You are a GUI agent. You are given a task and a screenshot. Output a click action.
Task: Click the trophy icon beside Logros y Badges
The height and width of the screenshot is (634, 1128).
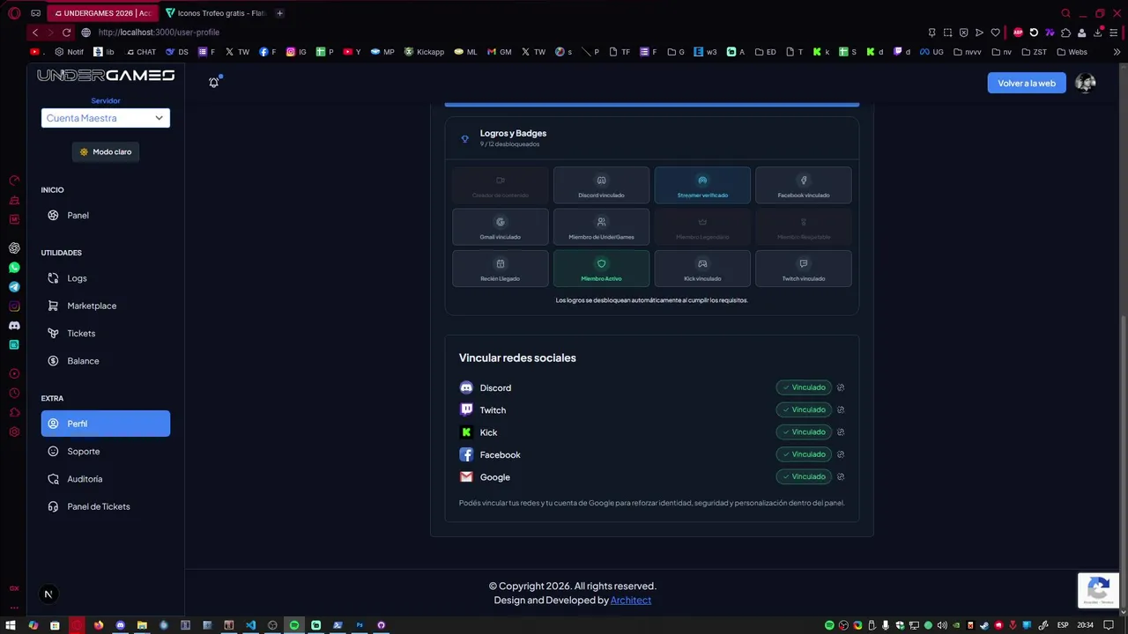(x=465, y=138)
